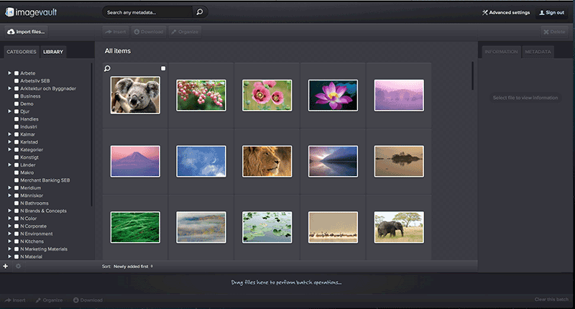Expand the Arbete tree node
575x309 pixels.
9,73
